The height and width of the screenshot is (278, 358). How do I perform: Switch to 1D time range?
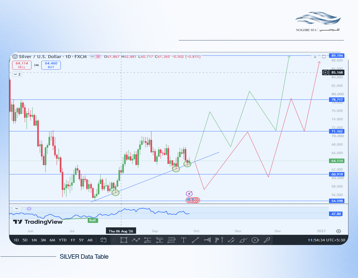click(16, 240)
